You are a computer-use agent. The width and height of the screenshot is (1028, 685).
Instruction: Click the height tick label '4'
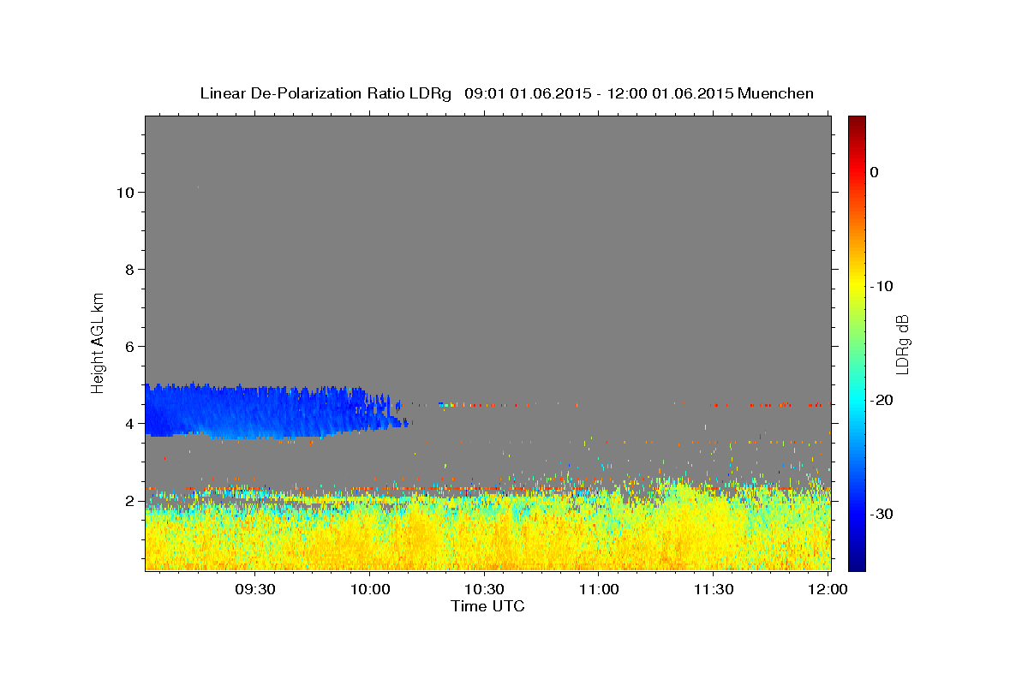(129, 424)
